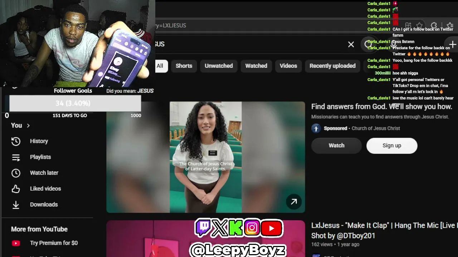Click the Downloads label

44,205
